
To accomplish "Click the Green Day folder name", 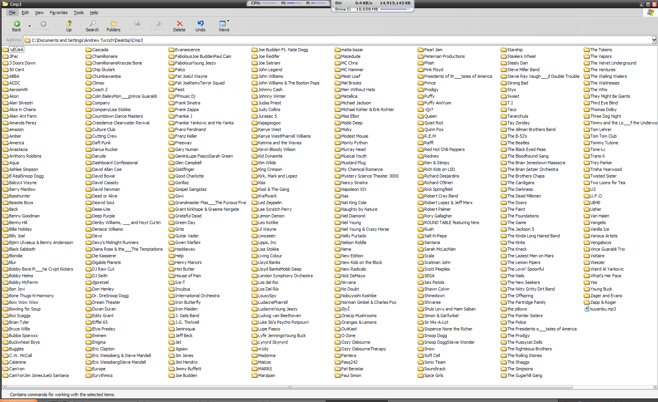I will pyautogui.click(x=185, y=223).
